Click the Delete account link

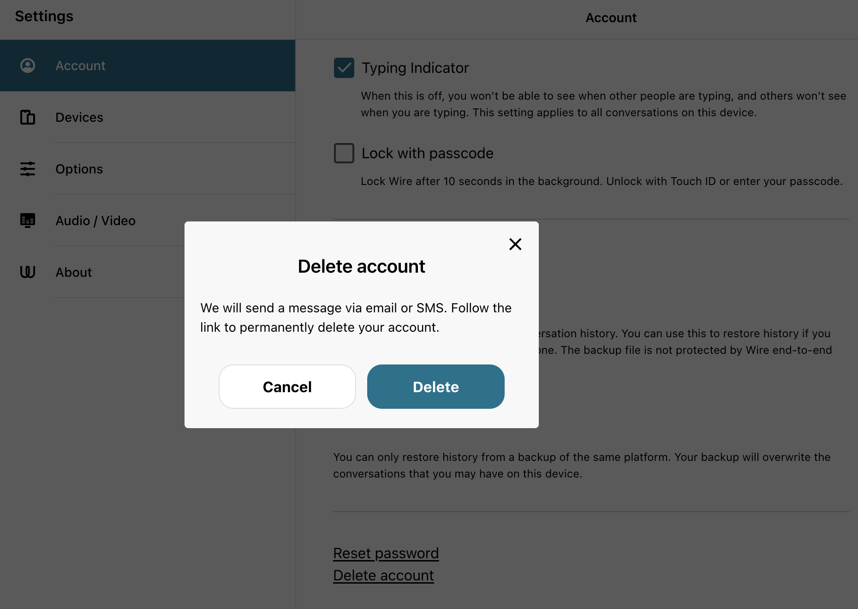384,575
